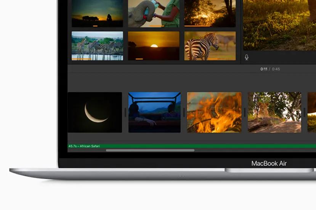The width and height of the screenshot is (316, 210).
Task: Select the golden forest sunset clip
Action: 210,13
